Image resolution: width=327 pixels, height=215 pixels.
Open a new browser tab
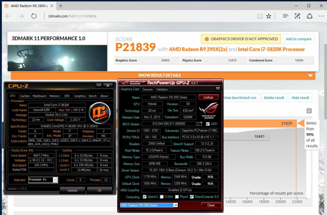point(60,6)
